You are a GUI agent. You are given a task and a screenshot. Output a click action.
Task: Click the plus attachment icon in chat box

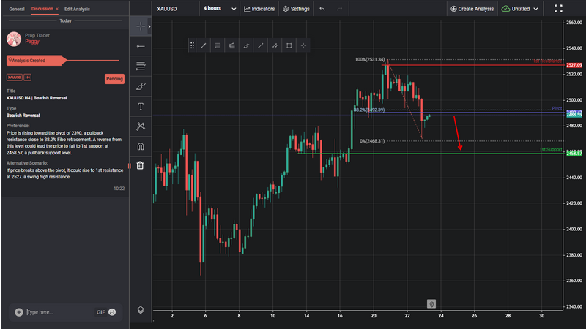pyautogui.click(x=19, y=312)
